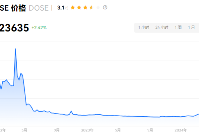Image resolution: width=199 pixels, height=139 pixels.
Task: Click the empty fifth rating star
Action: click(98, 8)
